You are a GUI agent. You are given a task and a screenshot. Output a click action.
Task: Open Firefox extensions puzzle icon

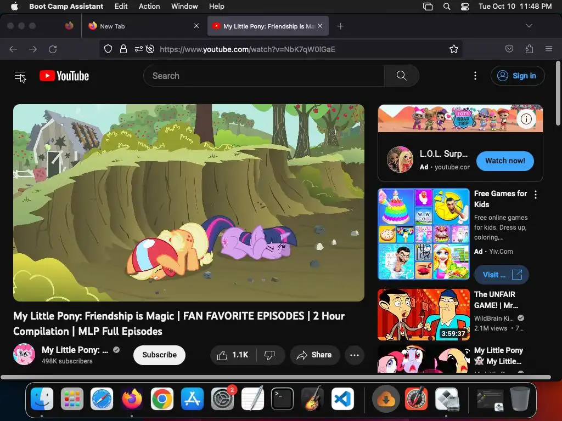pyautogui.click(x=529, y=49)
